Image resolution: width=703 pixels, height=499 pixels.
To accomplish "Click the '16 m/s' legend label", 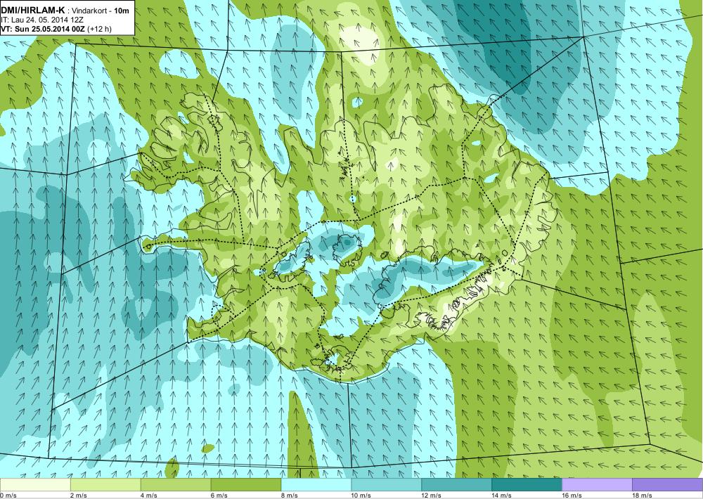I will (x=572, y=495).
